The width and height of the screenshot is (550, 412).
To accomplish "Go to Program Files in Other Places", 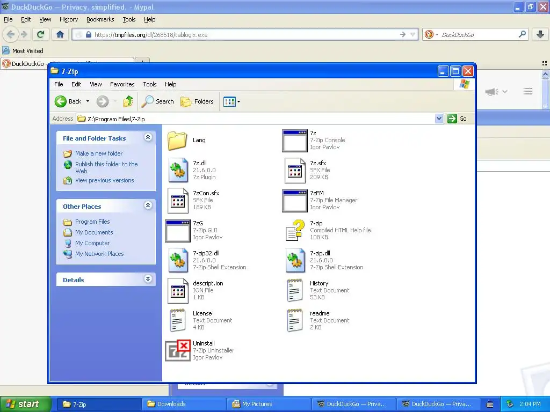I will tap(92, 222).
